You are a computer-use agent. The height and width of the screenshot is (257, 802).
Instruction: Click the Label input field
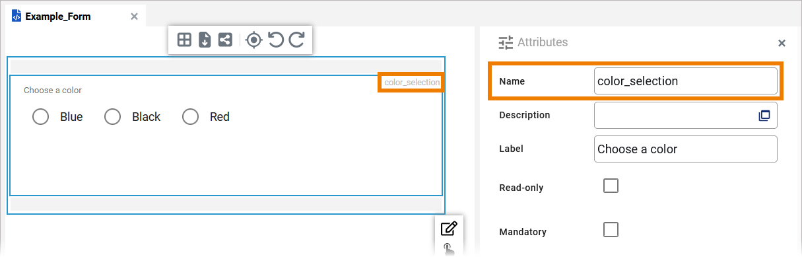(x=686, y=149)
